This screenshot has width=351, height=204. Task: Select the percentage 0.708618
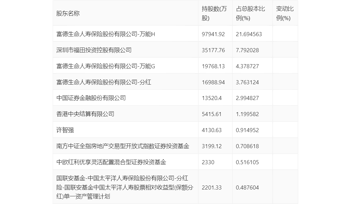click(x=247, y=146)
